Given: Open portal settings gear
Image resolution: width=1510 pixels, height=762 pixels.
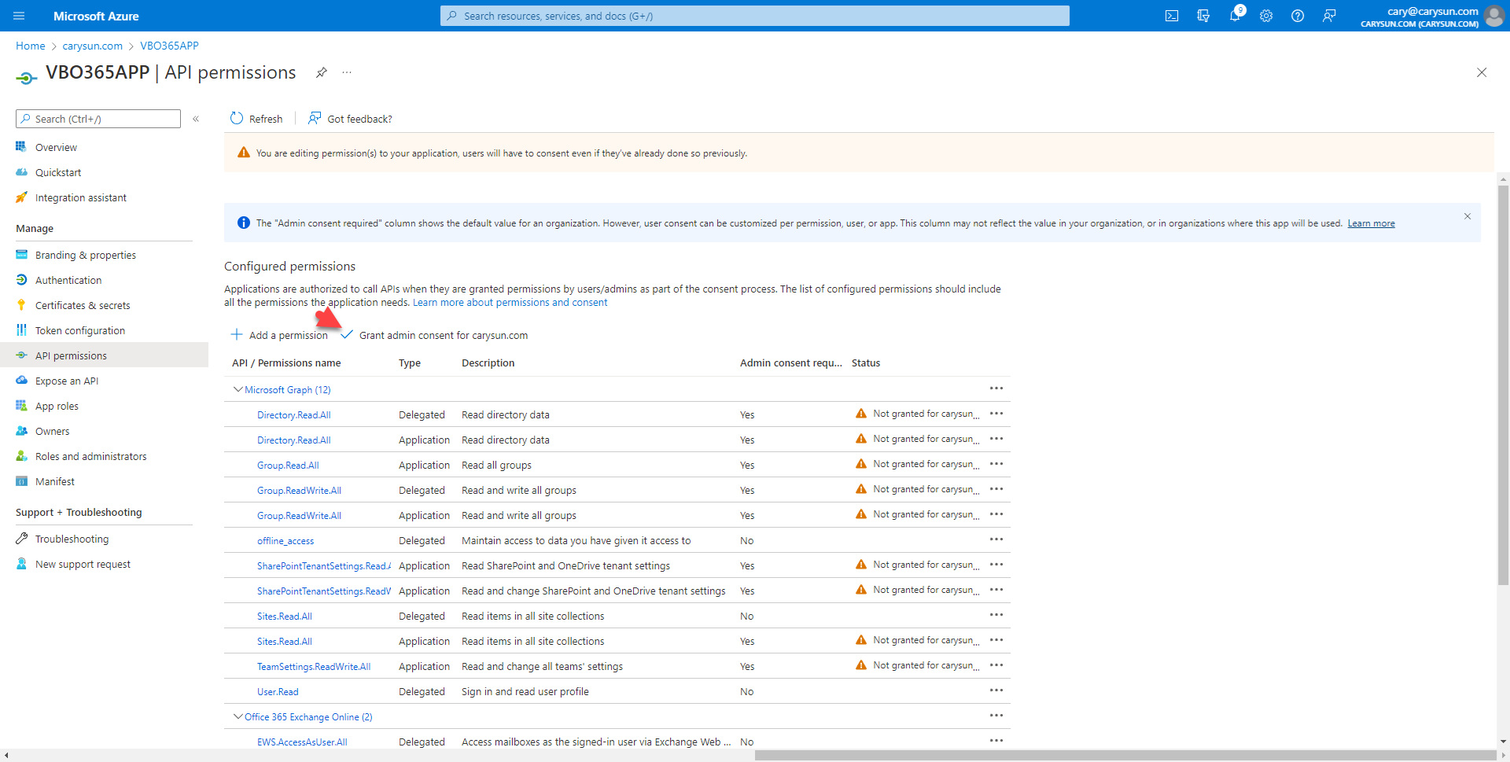Looking at the screenshot, I should tap(1265, 16).
